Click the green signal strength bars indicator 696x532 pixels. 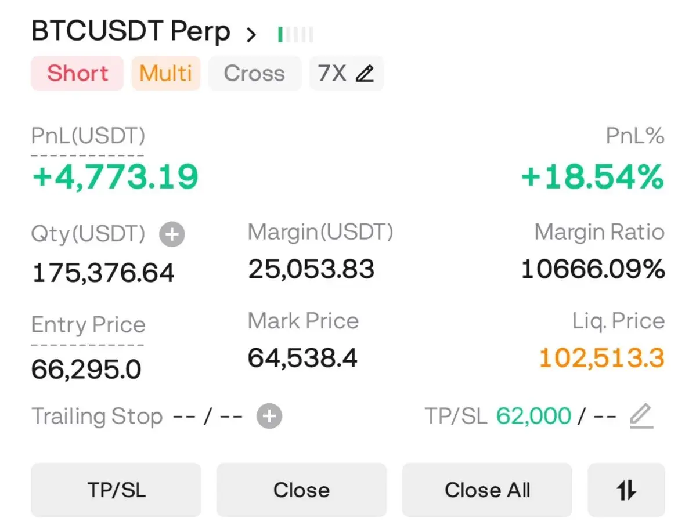[x=295, y=34]
